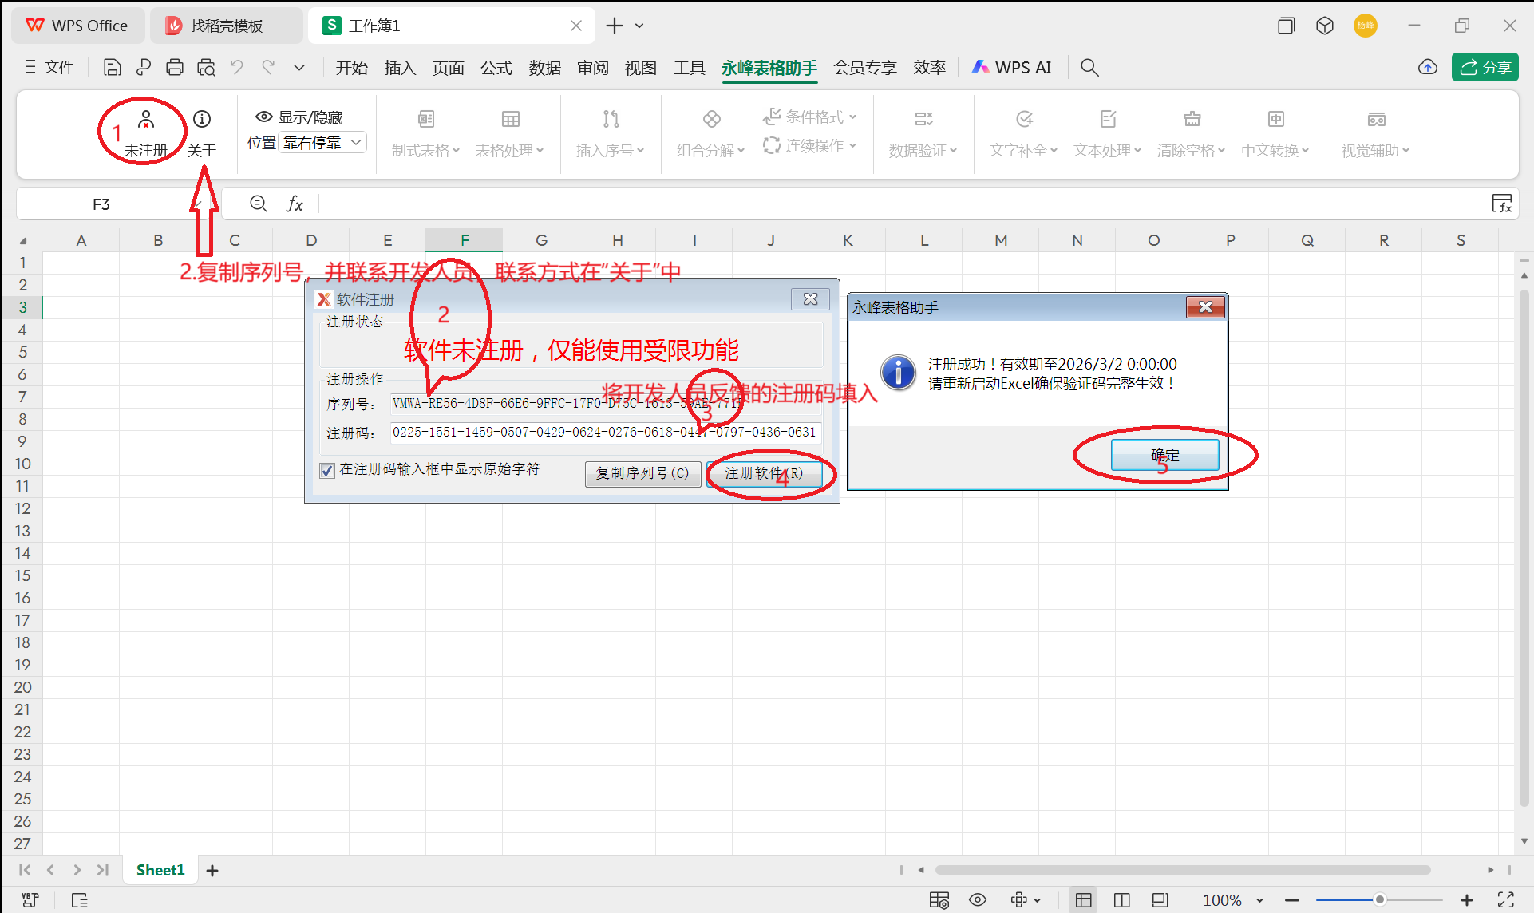Uncheck 在注册码输入框中显示原始字符
The height and width of the screenshot is (913, 1534).
pos(327,470)
